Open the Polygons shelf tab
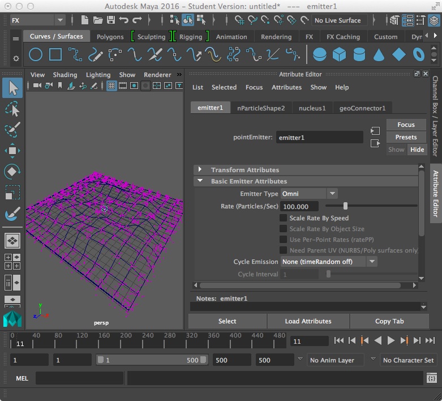This screenshot has width=442, height=401. pos(110,37)
